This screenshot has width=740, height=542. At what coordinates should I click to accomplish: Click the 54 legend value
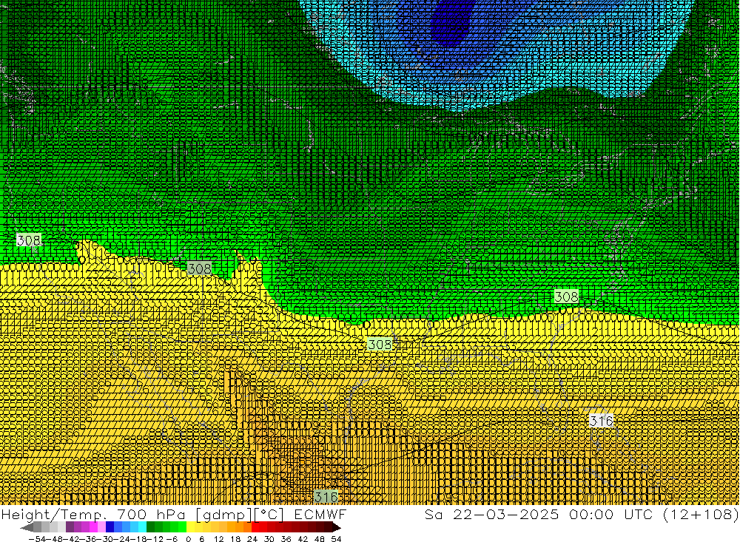(x=336, y=539)
